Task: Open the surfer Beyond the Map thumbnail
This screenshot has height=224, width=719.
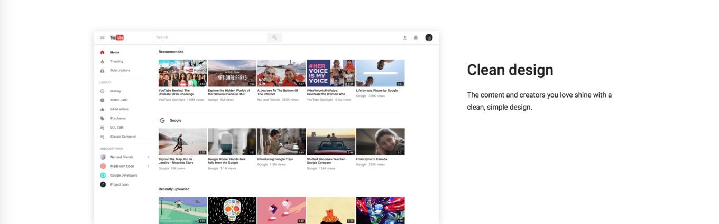Action: pyautogui.click(x=182, y=142)
